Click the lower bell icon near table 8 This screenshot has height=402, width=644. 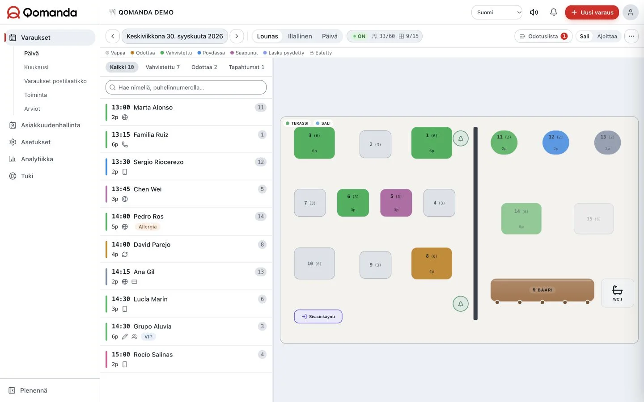(x=461, y=304)
